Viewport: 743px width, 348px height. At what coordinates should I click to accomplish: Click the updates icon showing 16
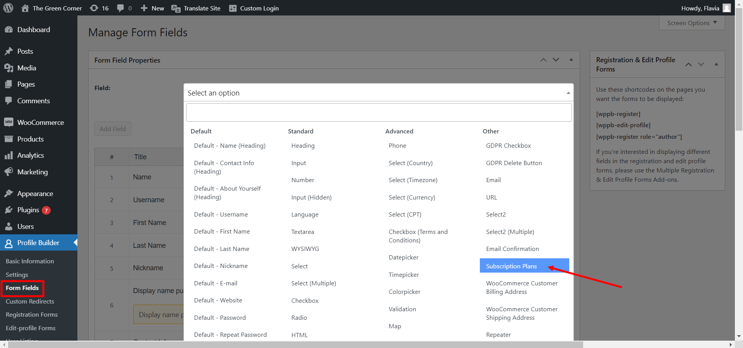pos(94,8)
